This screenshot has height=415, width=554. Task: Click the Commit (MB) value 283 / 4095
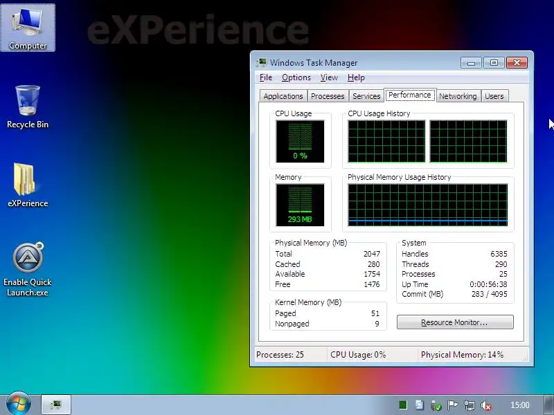click(490, 295)
